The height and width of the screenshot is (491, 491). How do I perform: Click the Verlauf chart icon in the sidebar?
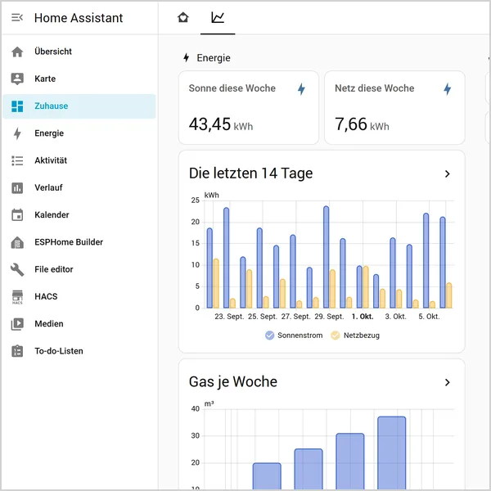pos(17,188)
